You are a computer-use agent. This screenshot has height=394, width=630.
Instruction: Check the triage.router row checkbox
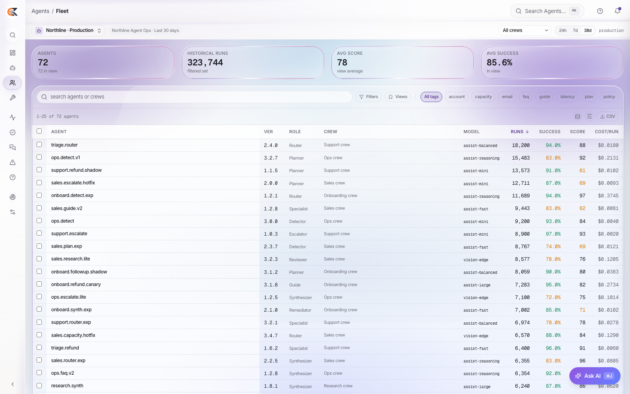point(39,145)
